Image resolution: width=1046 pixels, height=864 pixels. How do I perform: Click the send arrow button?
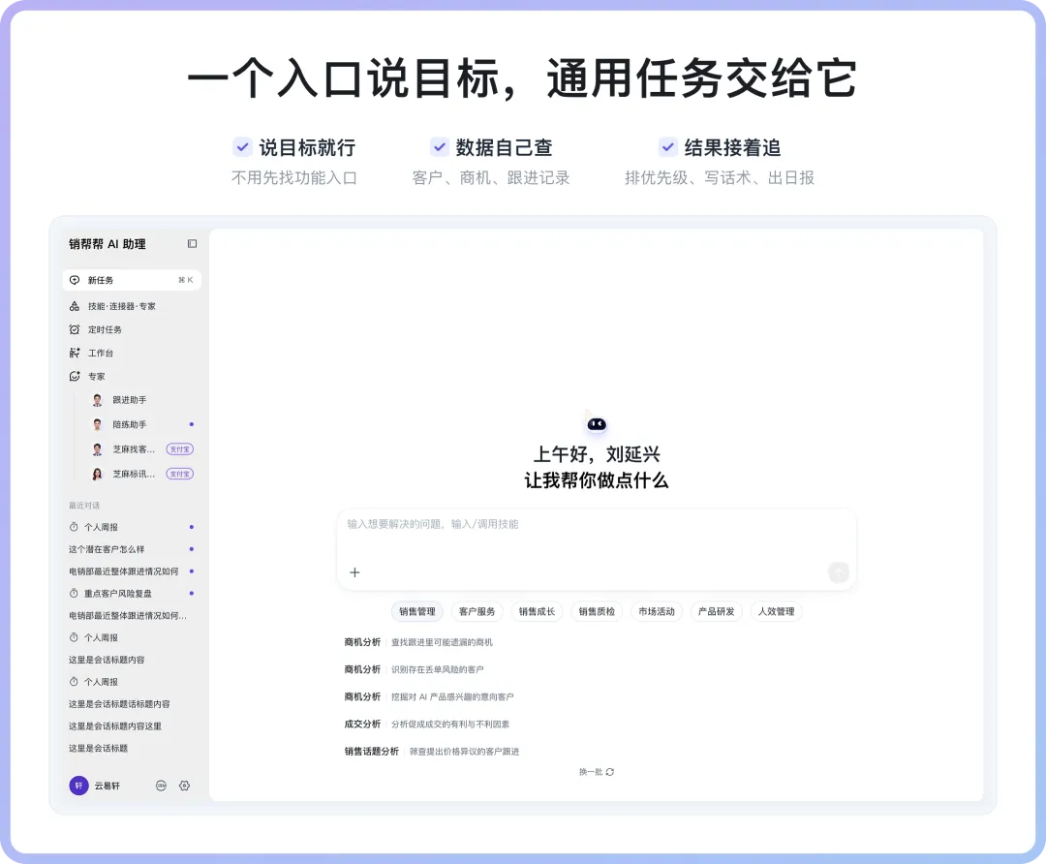tap(839, 571)
